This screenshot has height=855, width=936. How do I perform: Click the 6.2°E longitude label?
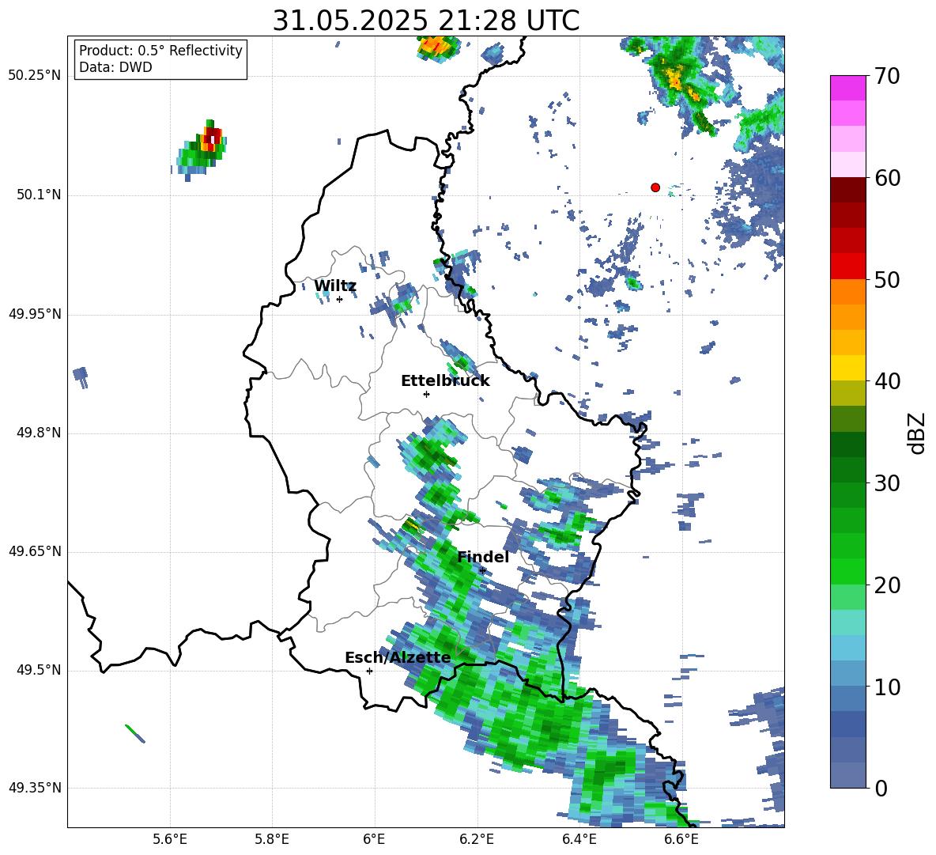(x=477, y=839)
